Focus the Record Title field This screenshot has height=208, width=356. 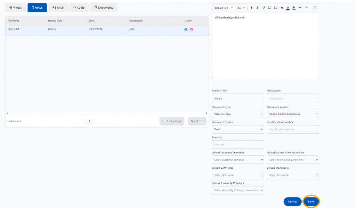click(238, 98)
